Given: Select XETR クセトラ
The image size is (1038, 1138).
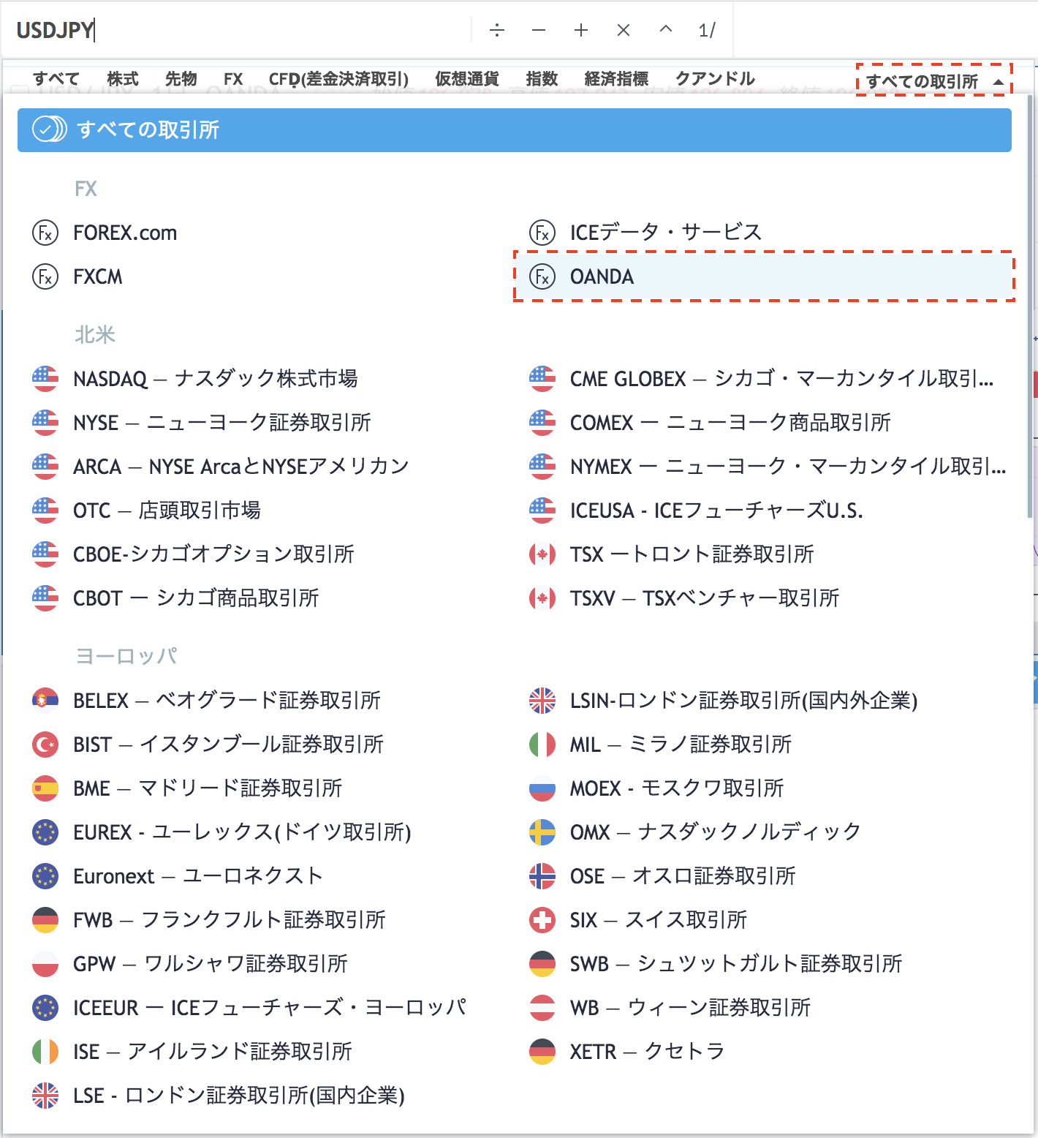Looking at the screenshot, I should pos(763,1052).
